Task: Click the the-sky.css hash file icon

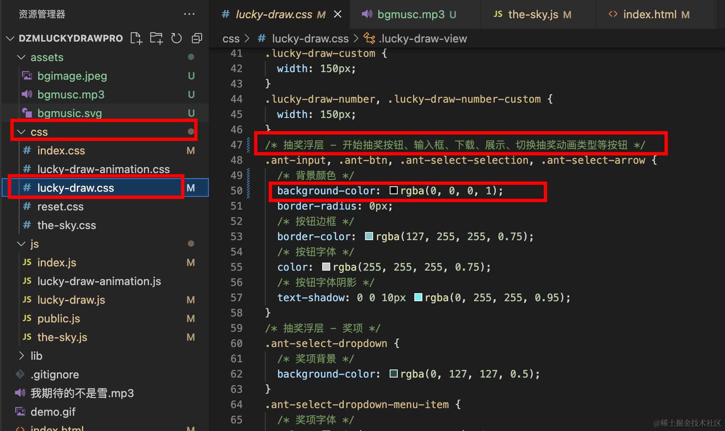Action: pyautogui.click(x=27, y=225)
